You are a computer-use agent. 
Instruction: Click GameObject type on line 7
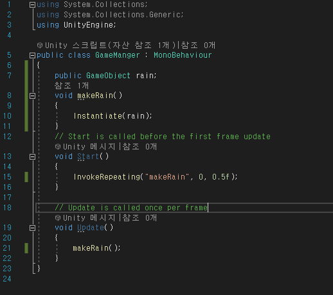[x=108, y=76]
